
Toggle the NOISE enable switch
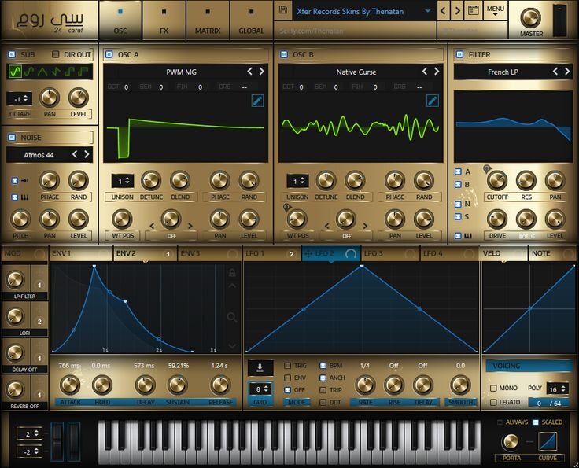click(x=12, y=138)
